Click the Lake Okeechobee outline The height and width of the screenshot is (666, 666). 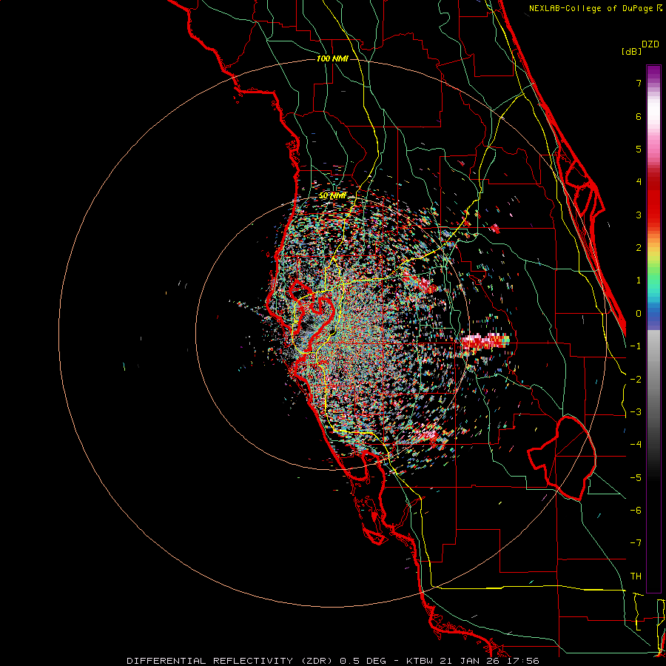pyautogui.click(x=562, y=458)
